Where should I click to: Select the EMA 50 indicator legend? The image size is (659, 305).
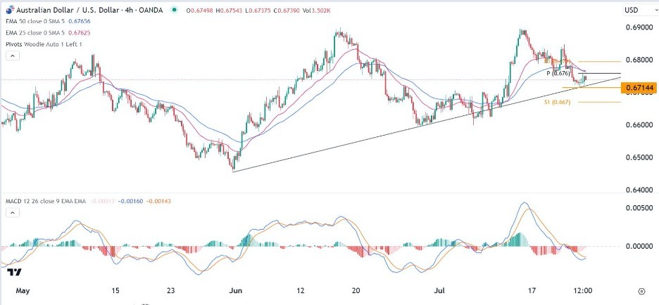tap(35, 21)
